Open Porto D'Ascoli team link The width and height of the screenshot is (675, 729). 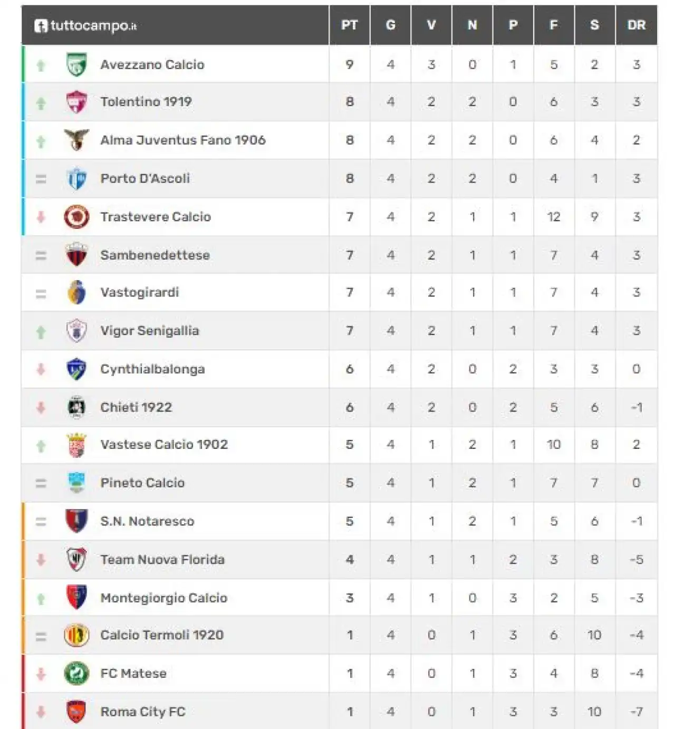(x=145, y=178)
